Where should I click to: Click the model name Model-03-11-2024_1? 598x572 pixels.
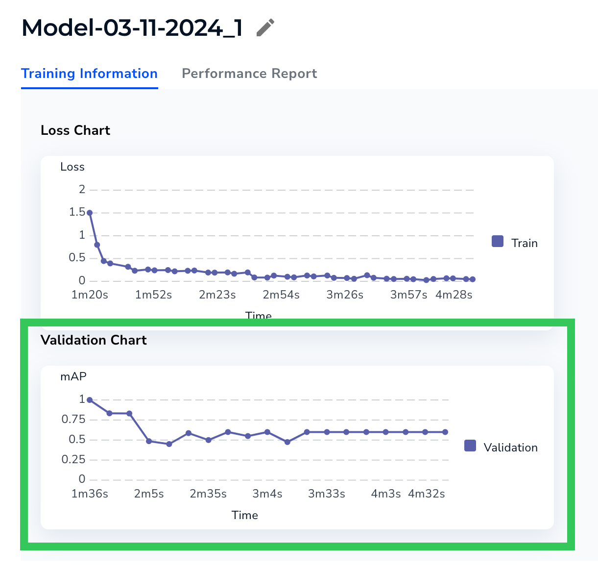132,28
